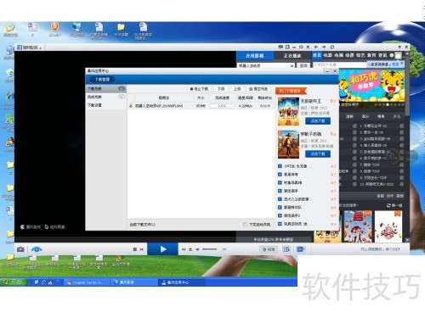The height and width of the screenshot is (318, 425).
Task: Open the blue eye icon in player bar
Action: click(x=37, y=249)
